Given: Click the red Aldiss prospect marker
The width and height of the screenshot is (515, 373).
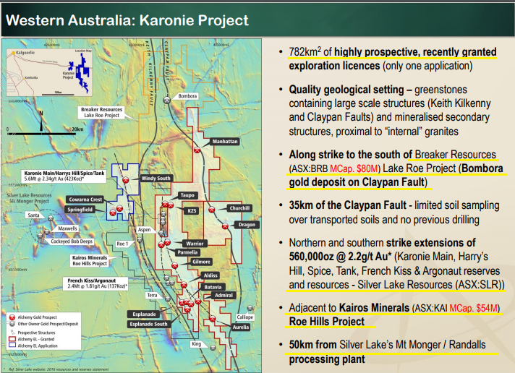Looking at the screenshot, I should pyautogui.click(x=184, y=285).
